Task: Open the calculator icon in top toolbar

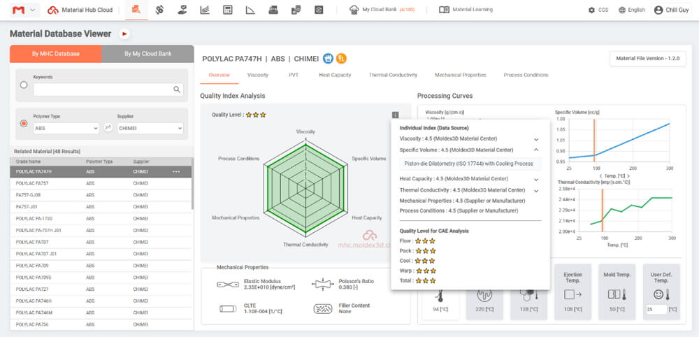Action: pos(228,10)
